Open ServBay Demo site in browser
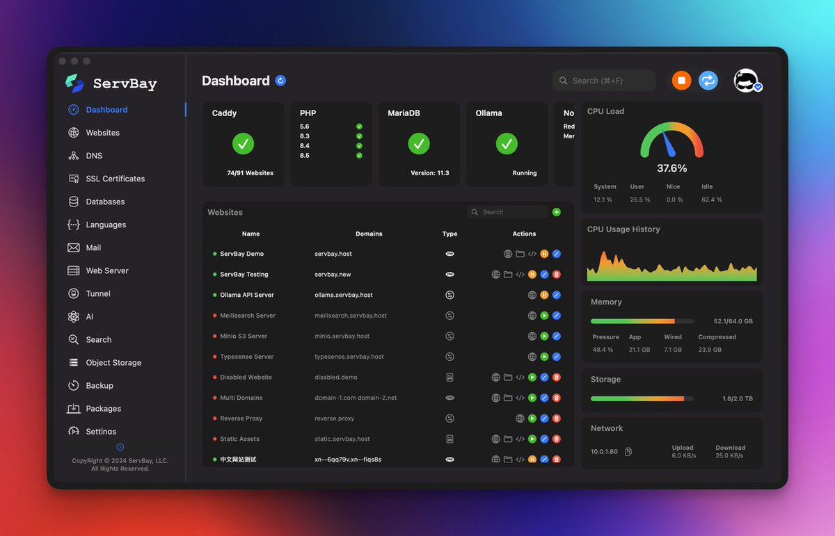The image size is (835, 536). click(x=507, y=254)
